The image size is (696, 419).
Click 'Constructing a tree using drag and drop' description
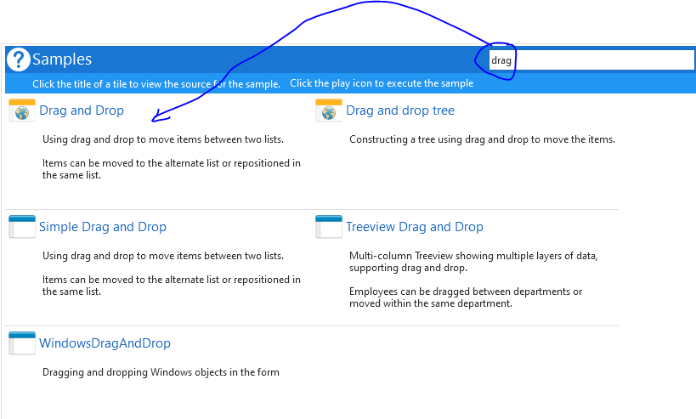click(482, 139)
